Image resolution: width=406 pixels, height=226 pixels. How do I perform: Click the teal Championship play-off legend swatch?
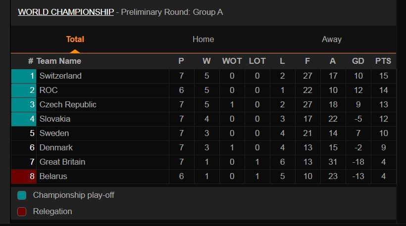coord(22,195)
